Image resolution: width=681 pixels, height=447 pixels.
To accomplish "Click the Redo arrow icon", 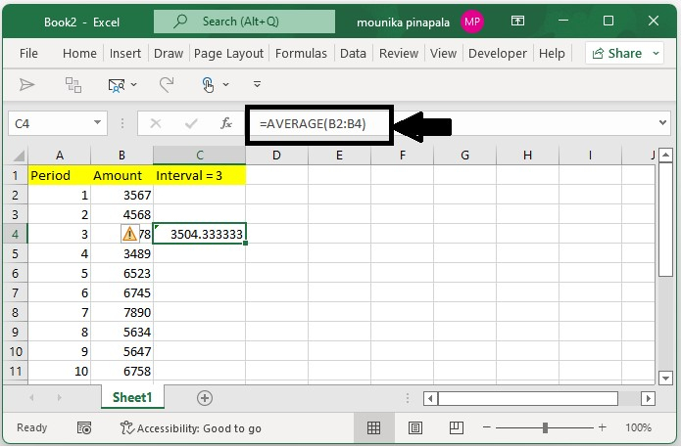I will [x=167, y=84].
